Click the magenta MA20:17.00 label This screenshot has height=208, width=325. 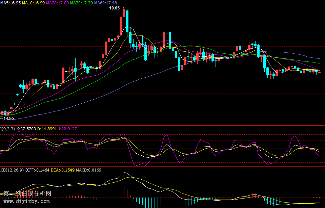(x=57, y=3)
